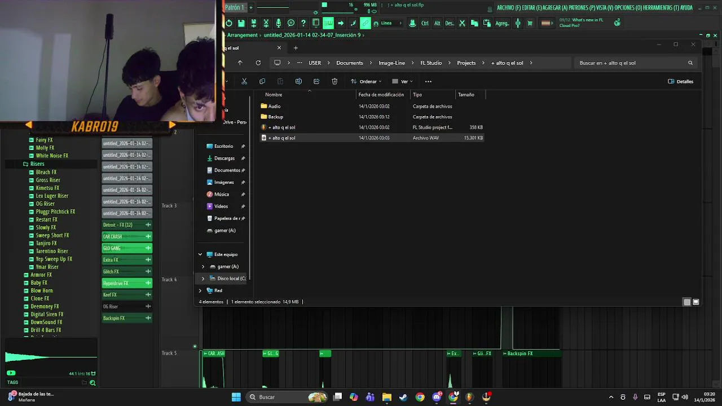Open the Línea snap dropdown

pos(390,23)
